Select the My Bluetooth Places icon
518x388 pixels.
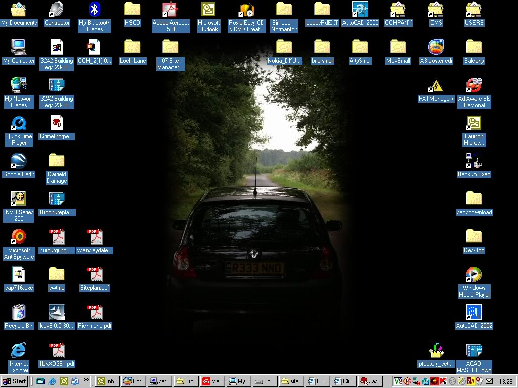95,10
